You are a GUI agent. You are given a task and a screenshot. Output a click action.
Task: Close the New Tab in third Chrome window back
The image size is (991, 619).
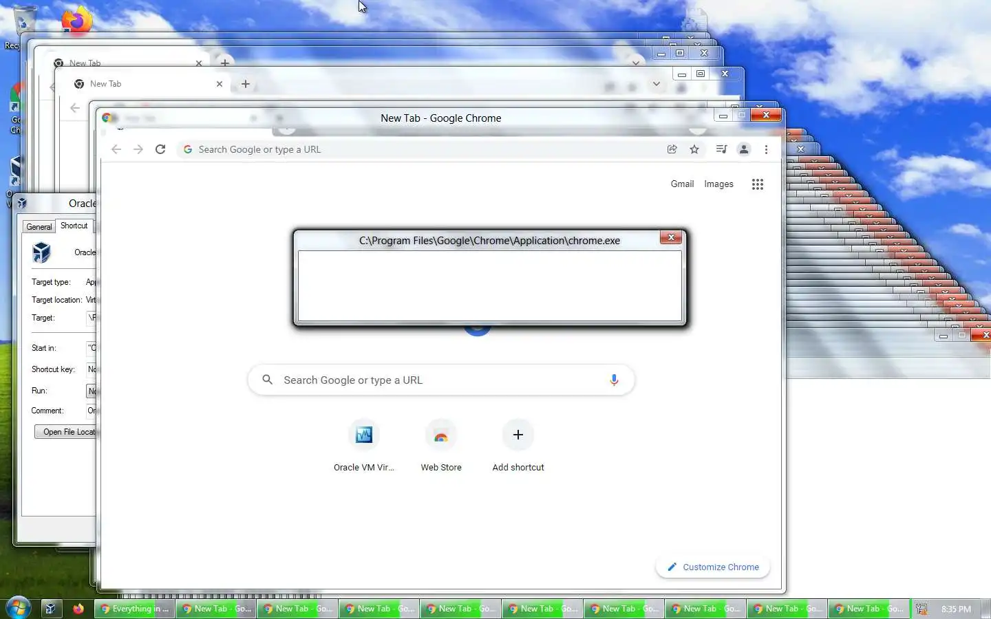199,63
